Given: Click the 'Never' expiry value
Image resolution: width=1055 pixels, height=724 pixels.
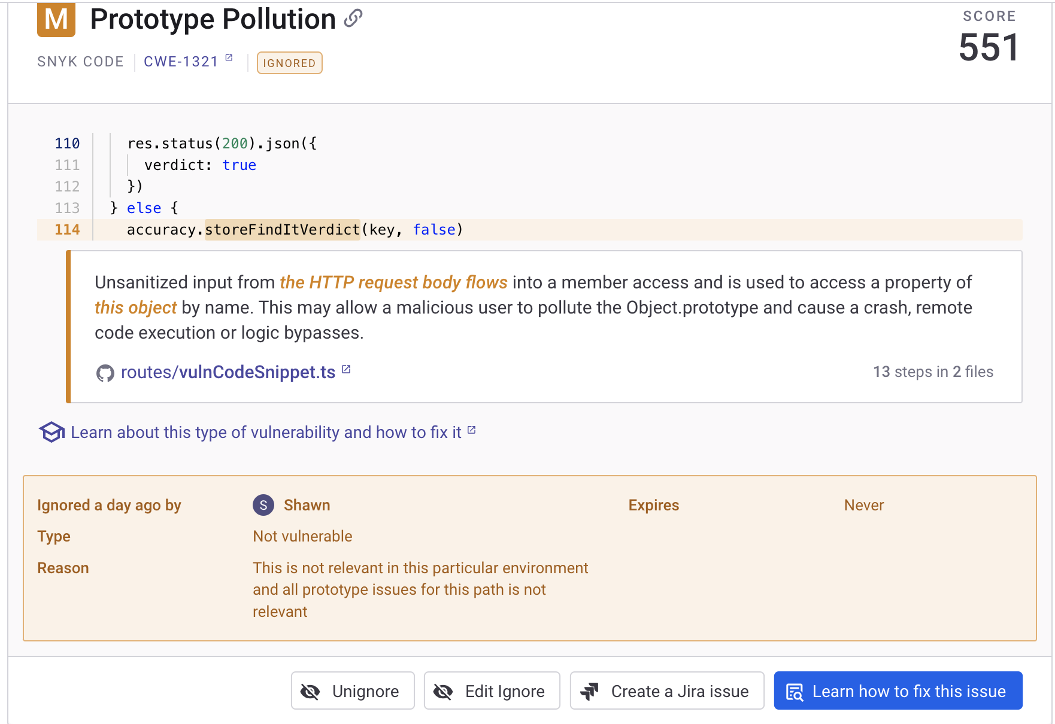Looking at the screenshot, I should 863,505.
